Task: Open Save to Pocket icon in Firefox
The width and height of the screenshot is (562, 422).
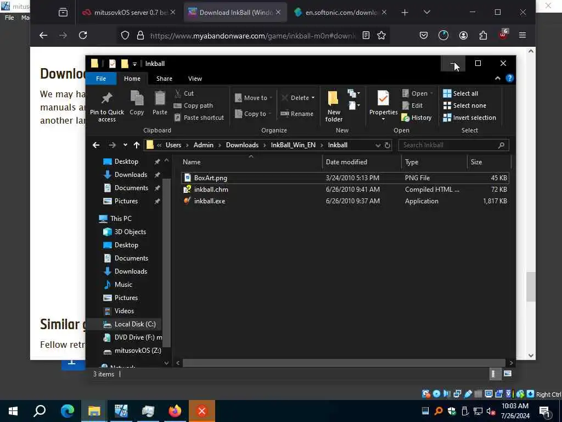Action: coord(424,35)
